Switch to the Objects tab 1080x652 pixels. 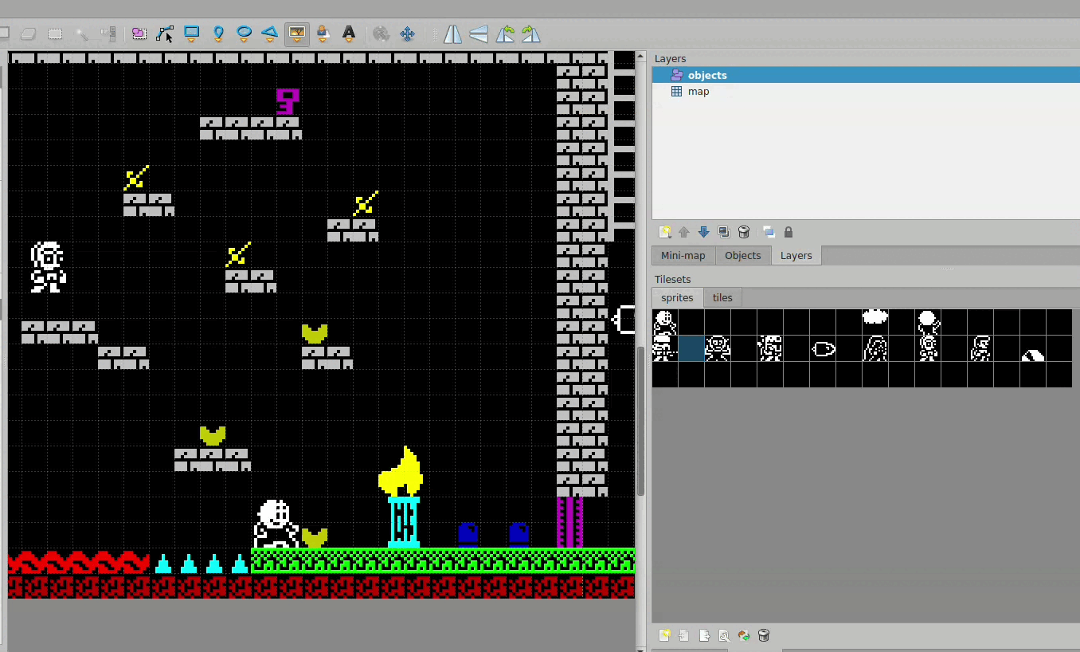tap(742, 255)
